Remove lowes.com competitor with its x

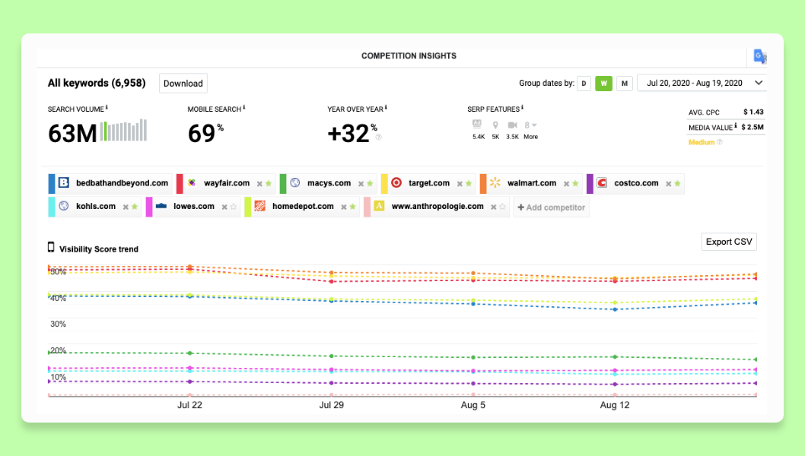coord(224,207)
